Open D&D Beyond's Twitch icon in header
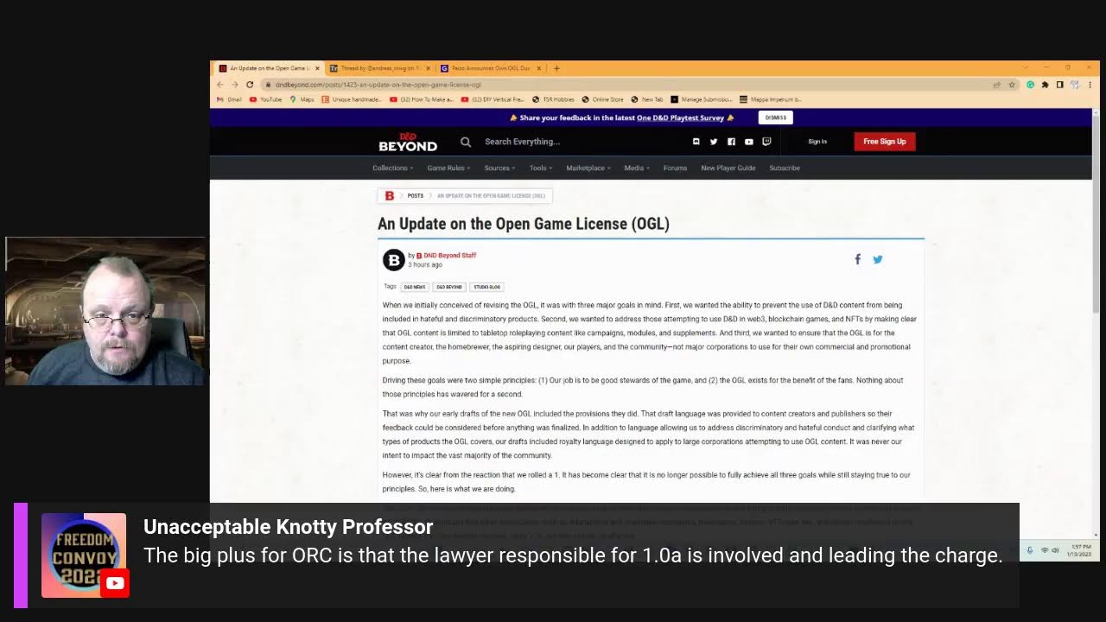This screenshot has width=1106, height=622. tap(766, 142)
